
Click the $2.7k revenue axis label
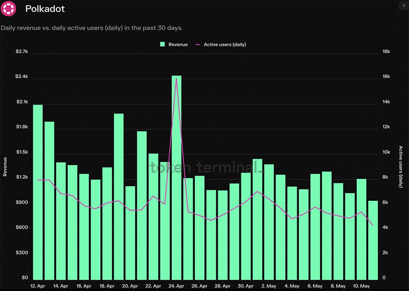click(22, 52)
